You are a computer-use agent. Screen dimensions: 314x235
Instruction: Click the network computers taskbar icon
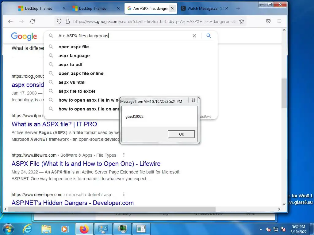click(x=103, y=229)
